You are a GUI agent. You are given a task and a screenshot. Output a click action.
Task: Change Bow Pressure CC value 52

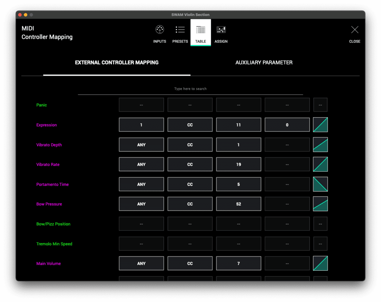coord(238,204)
